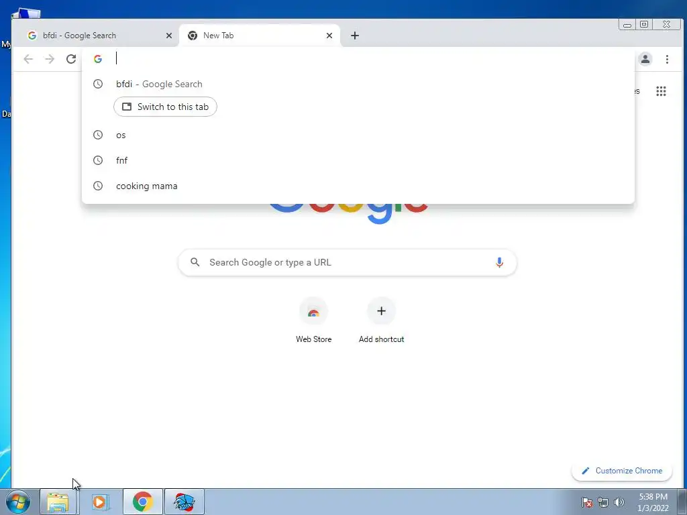This screenshot has width=687, height=515.
Task: Click the network tray icon
Action: (x=603, y=502)
